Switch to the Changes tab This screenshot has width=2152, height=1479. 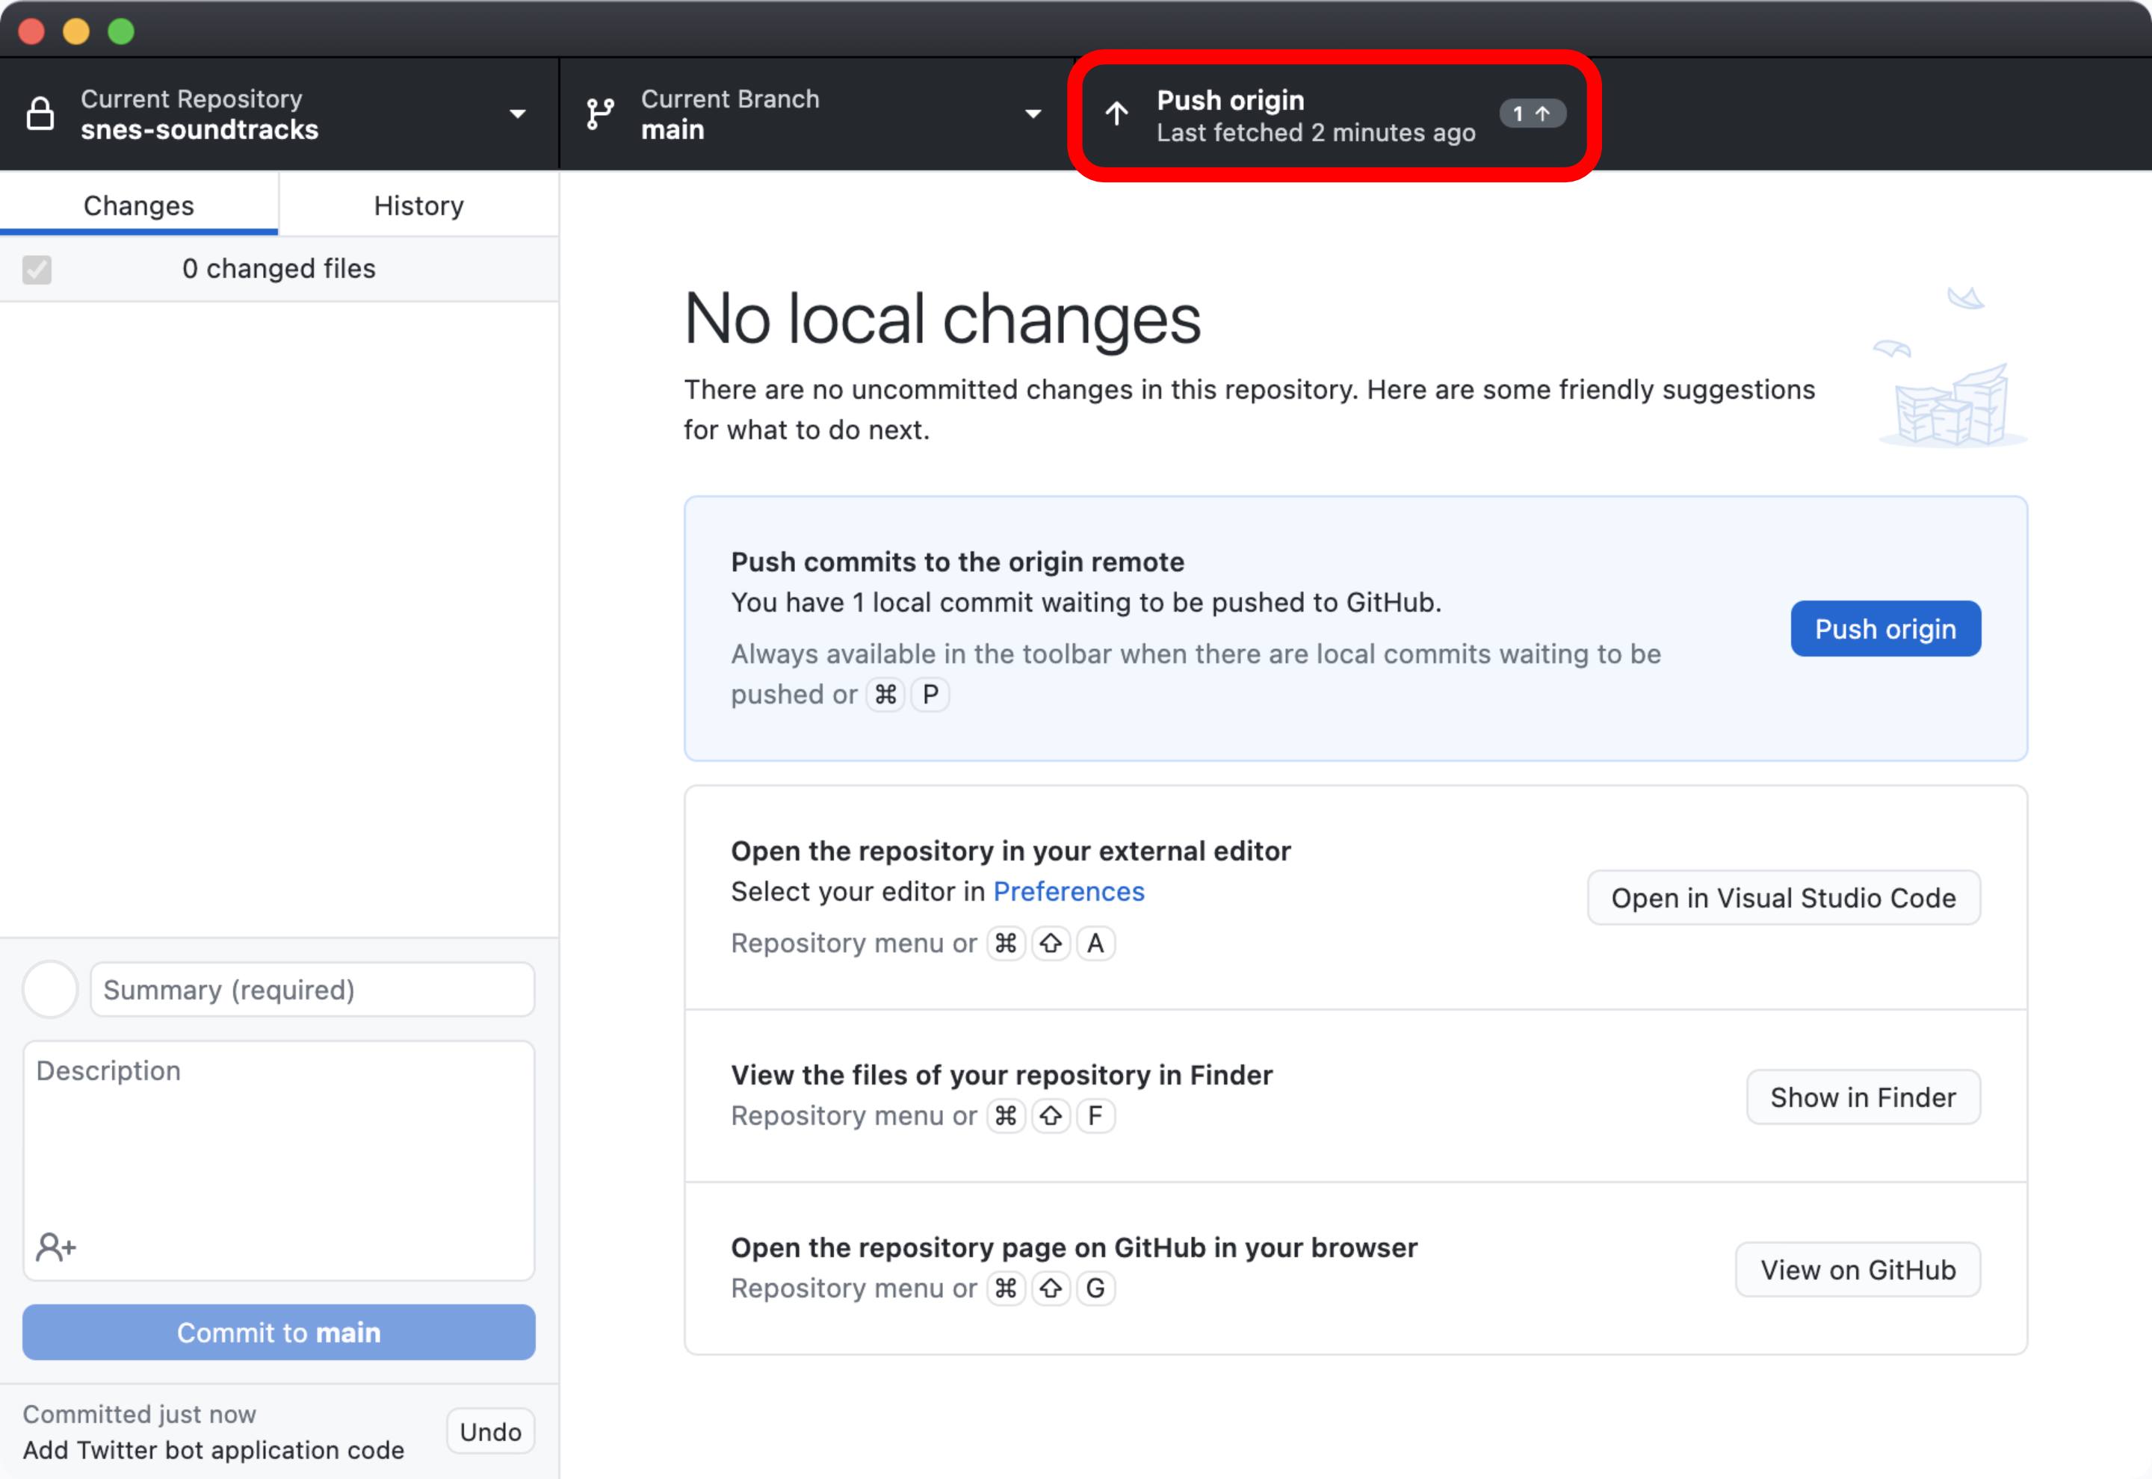point(138,205)
